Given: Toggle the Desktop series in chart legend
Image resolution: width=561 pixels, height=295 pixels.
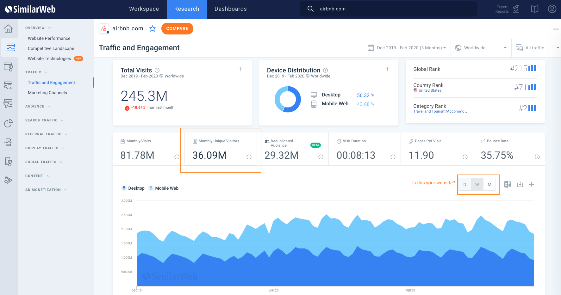Looking at the screenshot, I should click(x=133, y=188).
